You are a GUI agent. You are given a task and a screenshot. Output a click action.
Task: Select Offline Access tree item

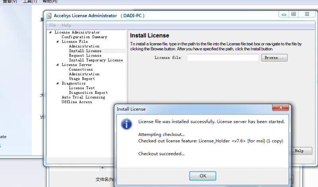(77, 102)
